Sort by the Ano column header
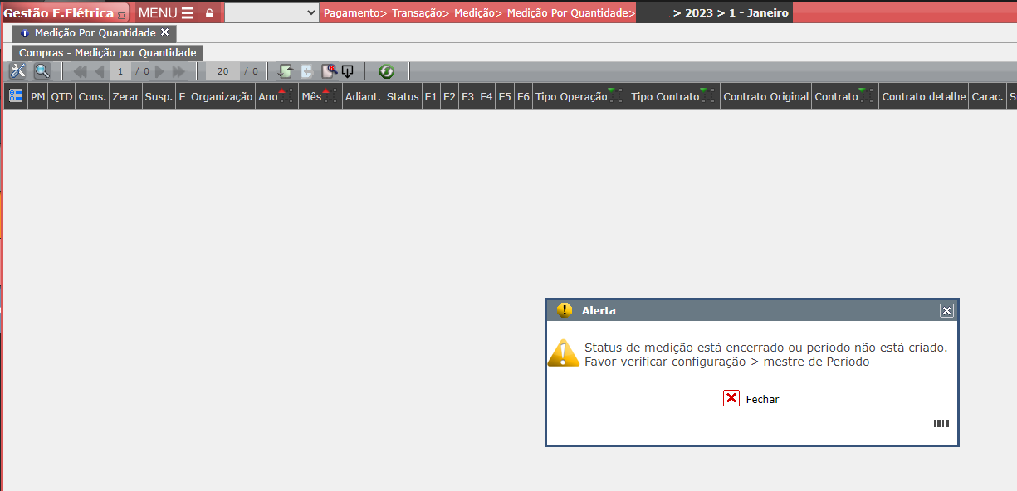 [268, 97]
